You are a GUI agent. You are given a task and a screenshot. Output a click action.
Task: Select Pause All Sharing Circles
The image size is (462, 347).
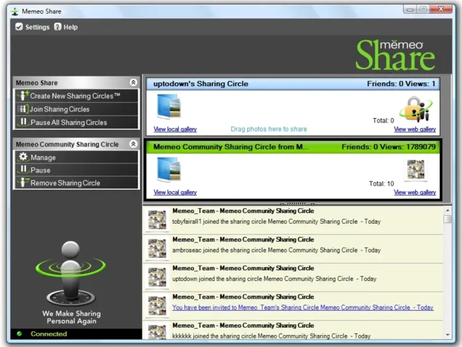(77, 123)
